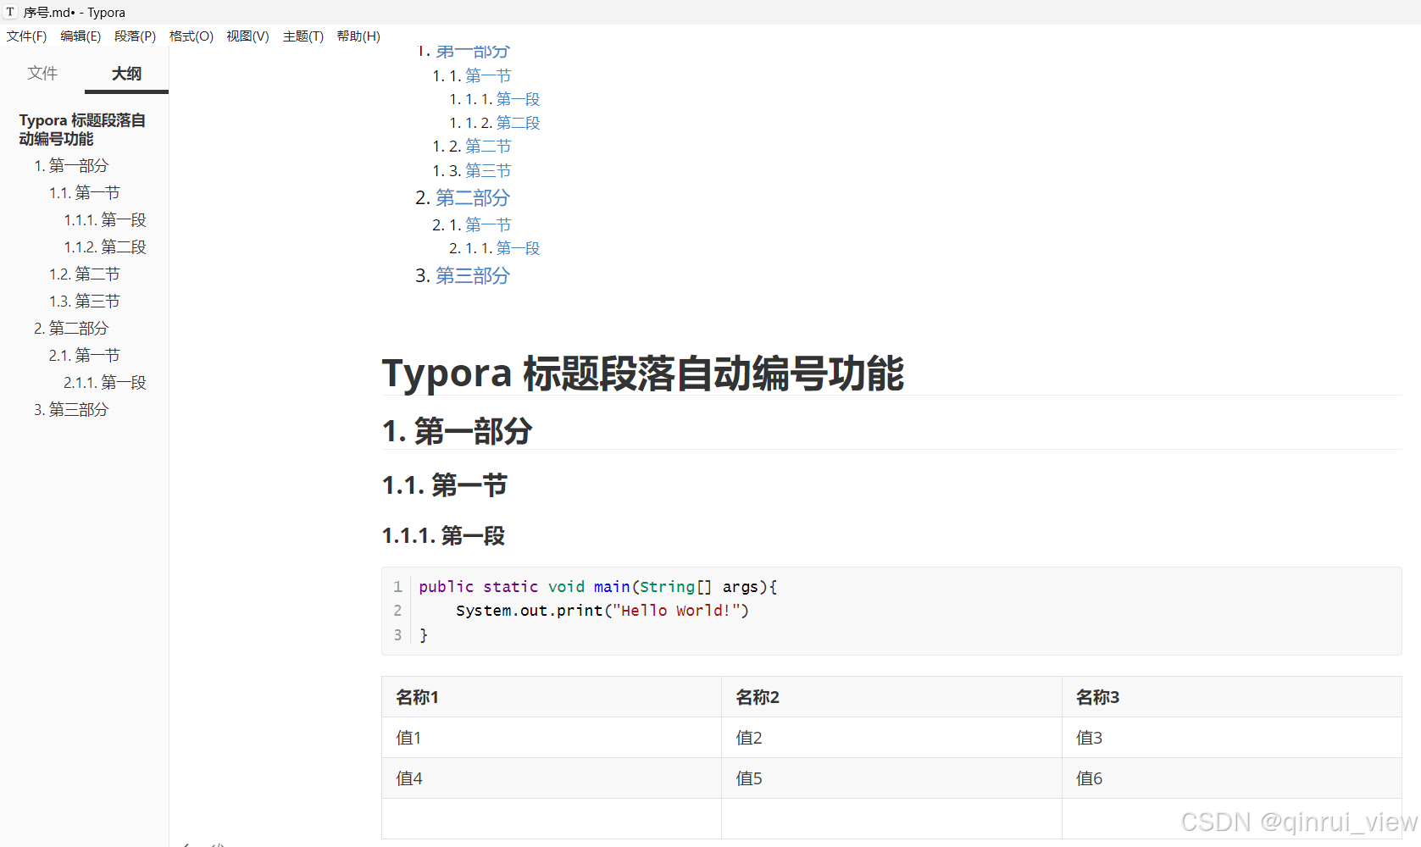
Task: Click table cell 值2
Action: point(891,738)
